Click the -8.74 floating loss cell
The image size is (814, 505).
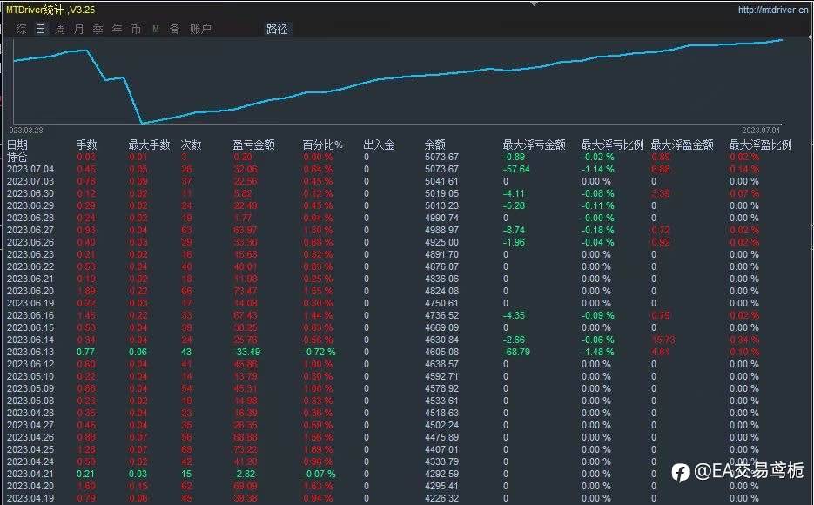(514, 230)
